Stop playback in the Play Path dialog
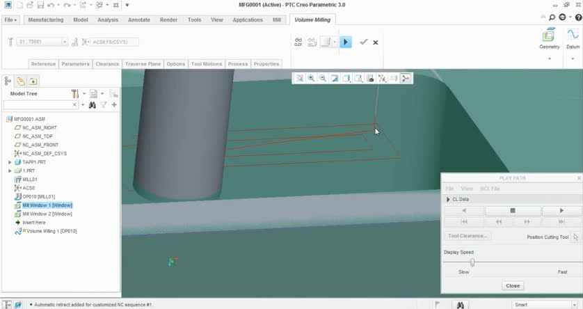 coord(513,211)
